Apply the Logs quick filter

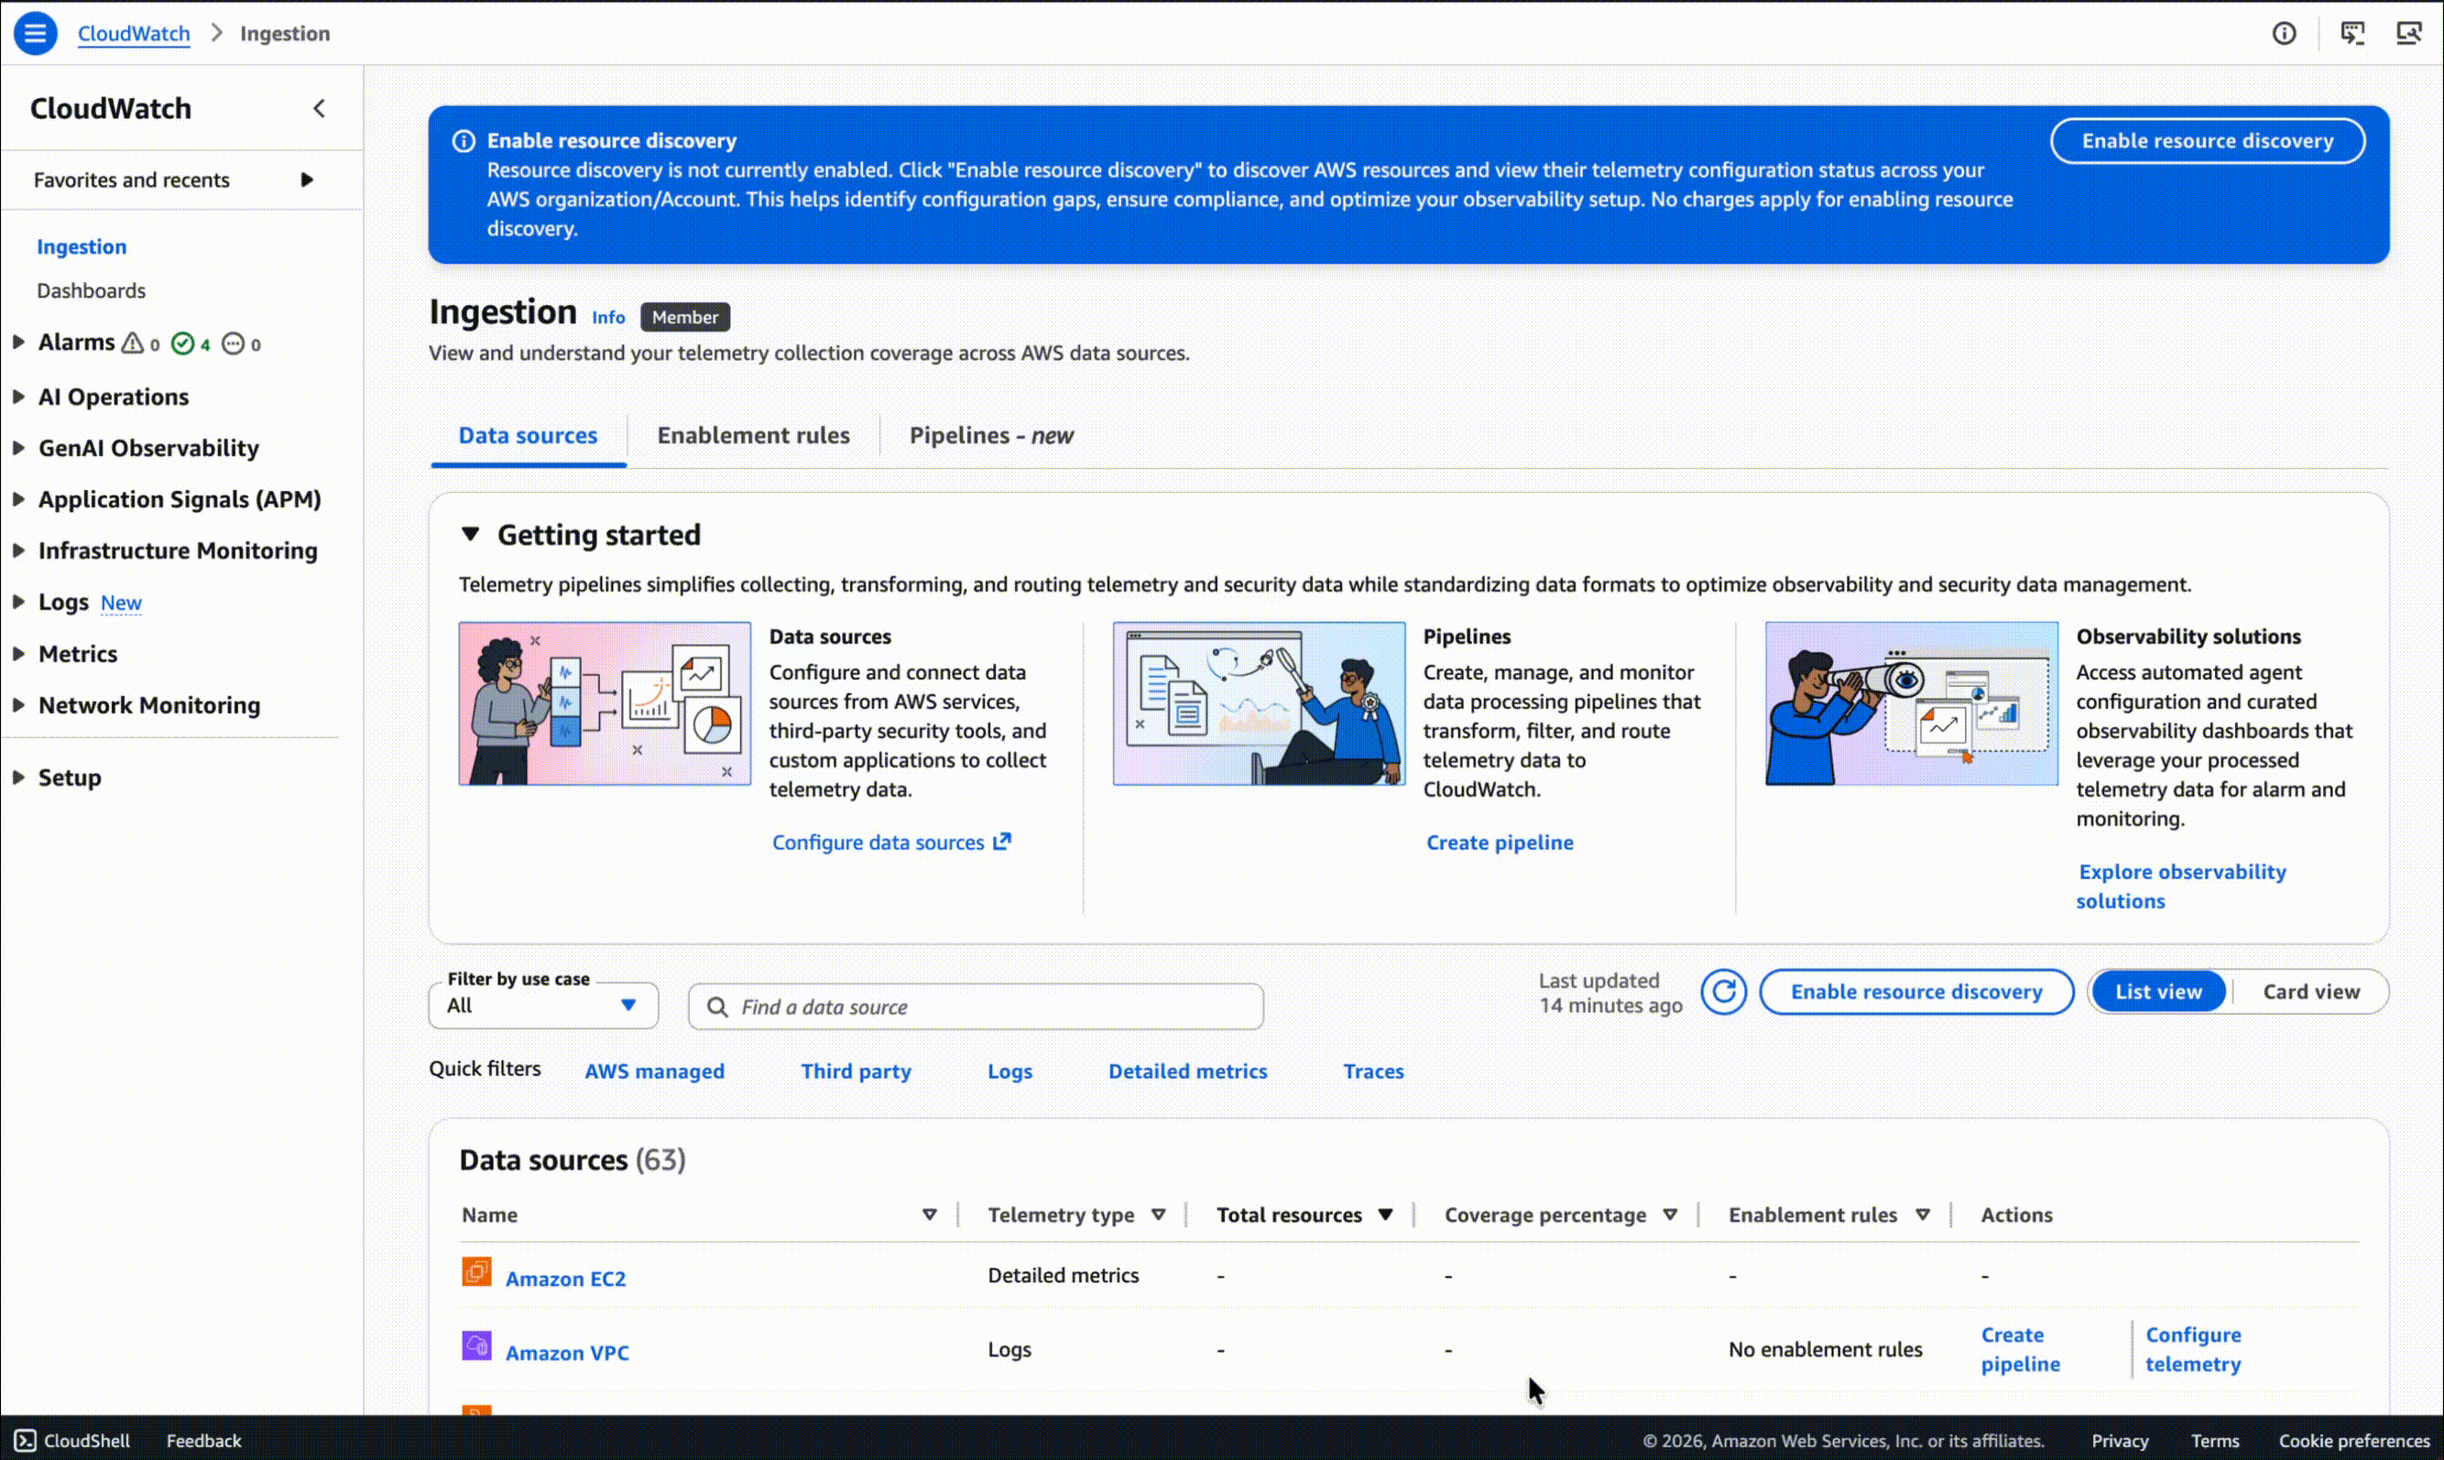click(1009, 1072)
